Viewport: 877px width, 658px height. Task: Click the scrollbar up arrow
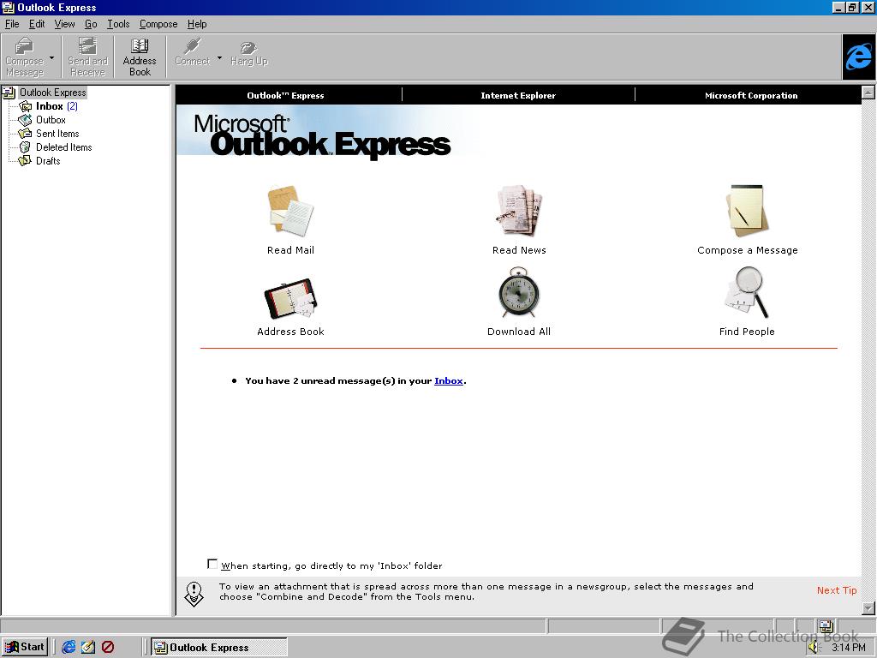point(868,93)
